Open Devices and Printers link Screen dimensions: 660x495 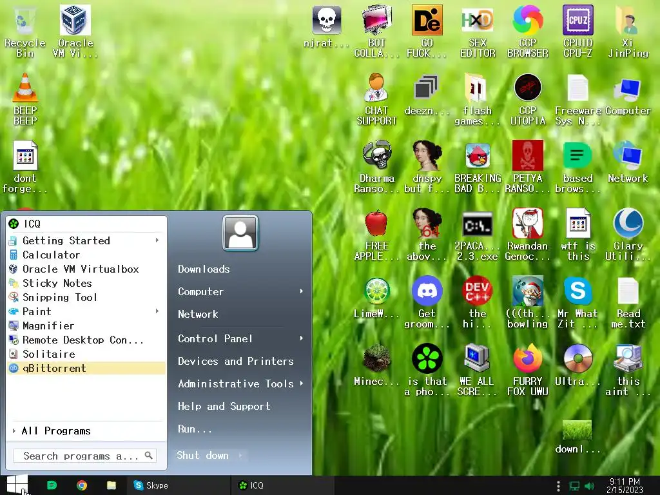(236, 361)
